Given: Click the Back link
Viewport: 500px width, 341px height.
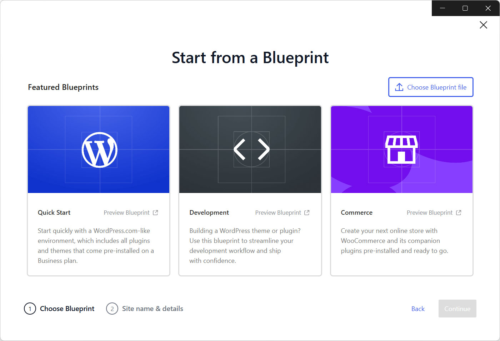Looking at the screenshot, I should pyautogui.click(x=418, y=309).
